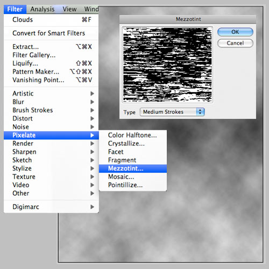The height and width of the screenshot is (269, 269).
Task: Open the Analysis menu
Action: click(43, 9)
